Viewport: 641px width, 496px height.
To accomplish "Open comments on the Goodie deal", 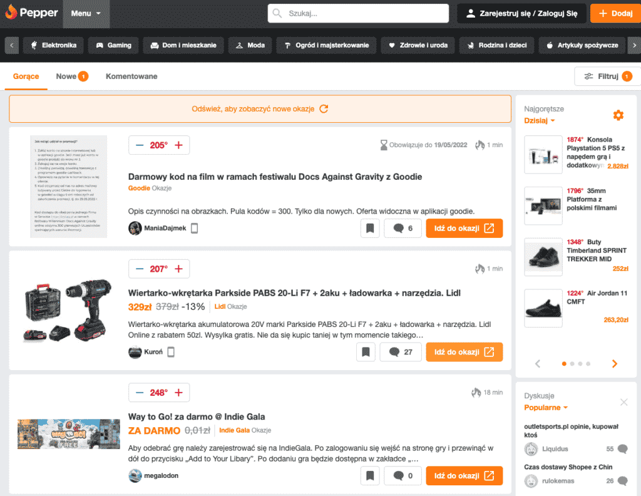I will click(403, 228).
